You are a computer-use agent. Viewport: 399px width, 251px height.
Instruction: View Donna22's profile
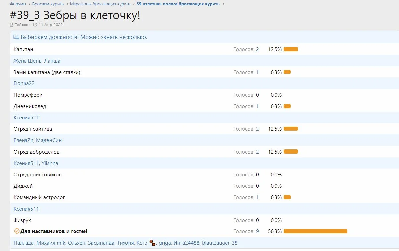(24, 83)
